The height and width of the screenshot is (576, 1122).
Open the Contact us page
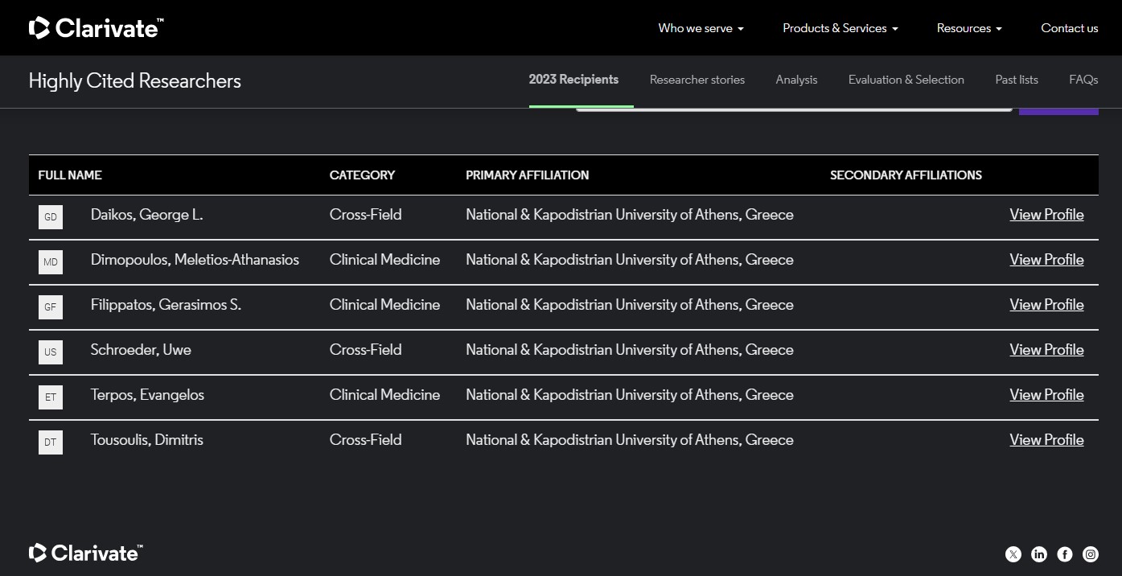[1069, 28]
